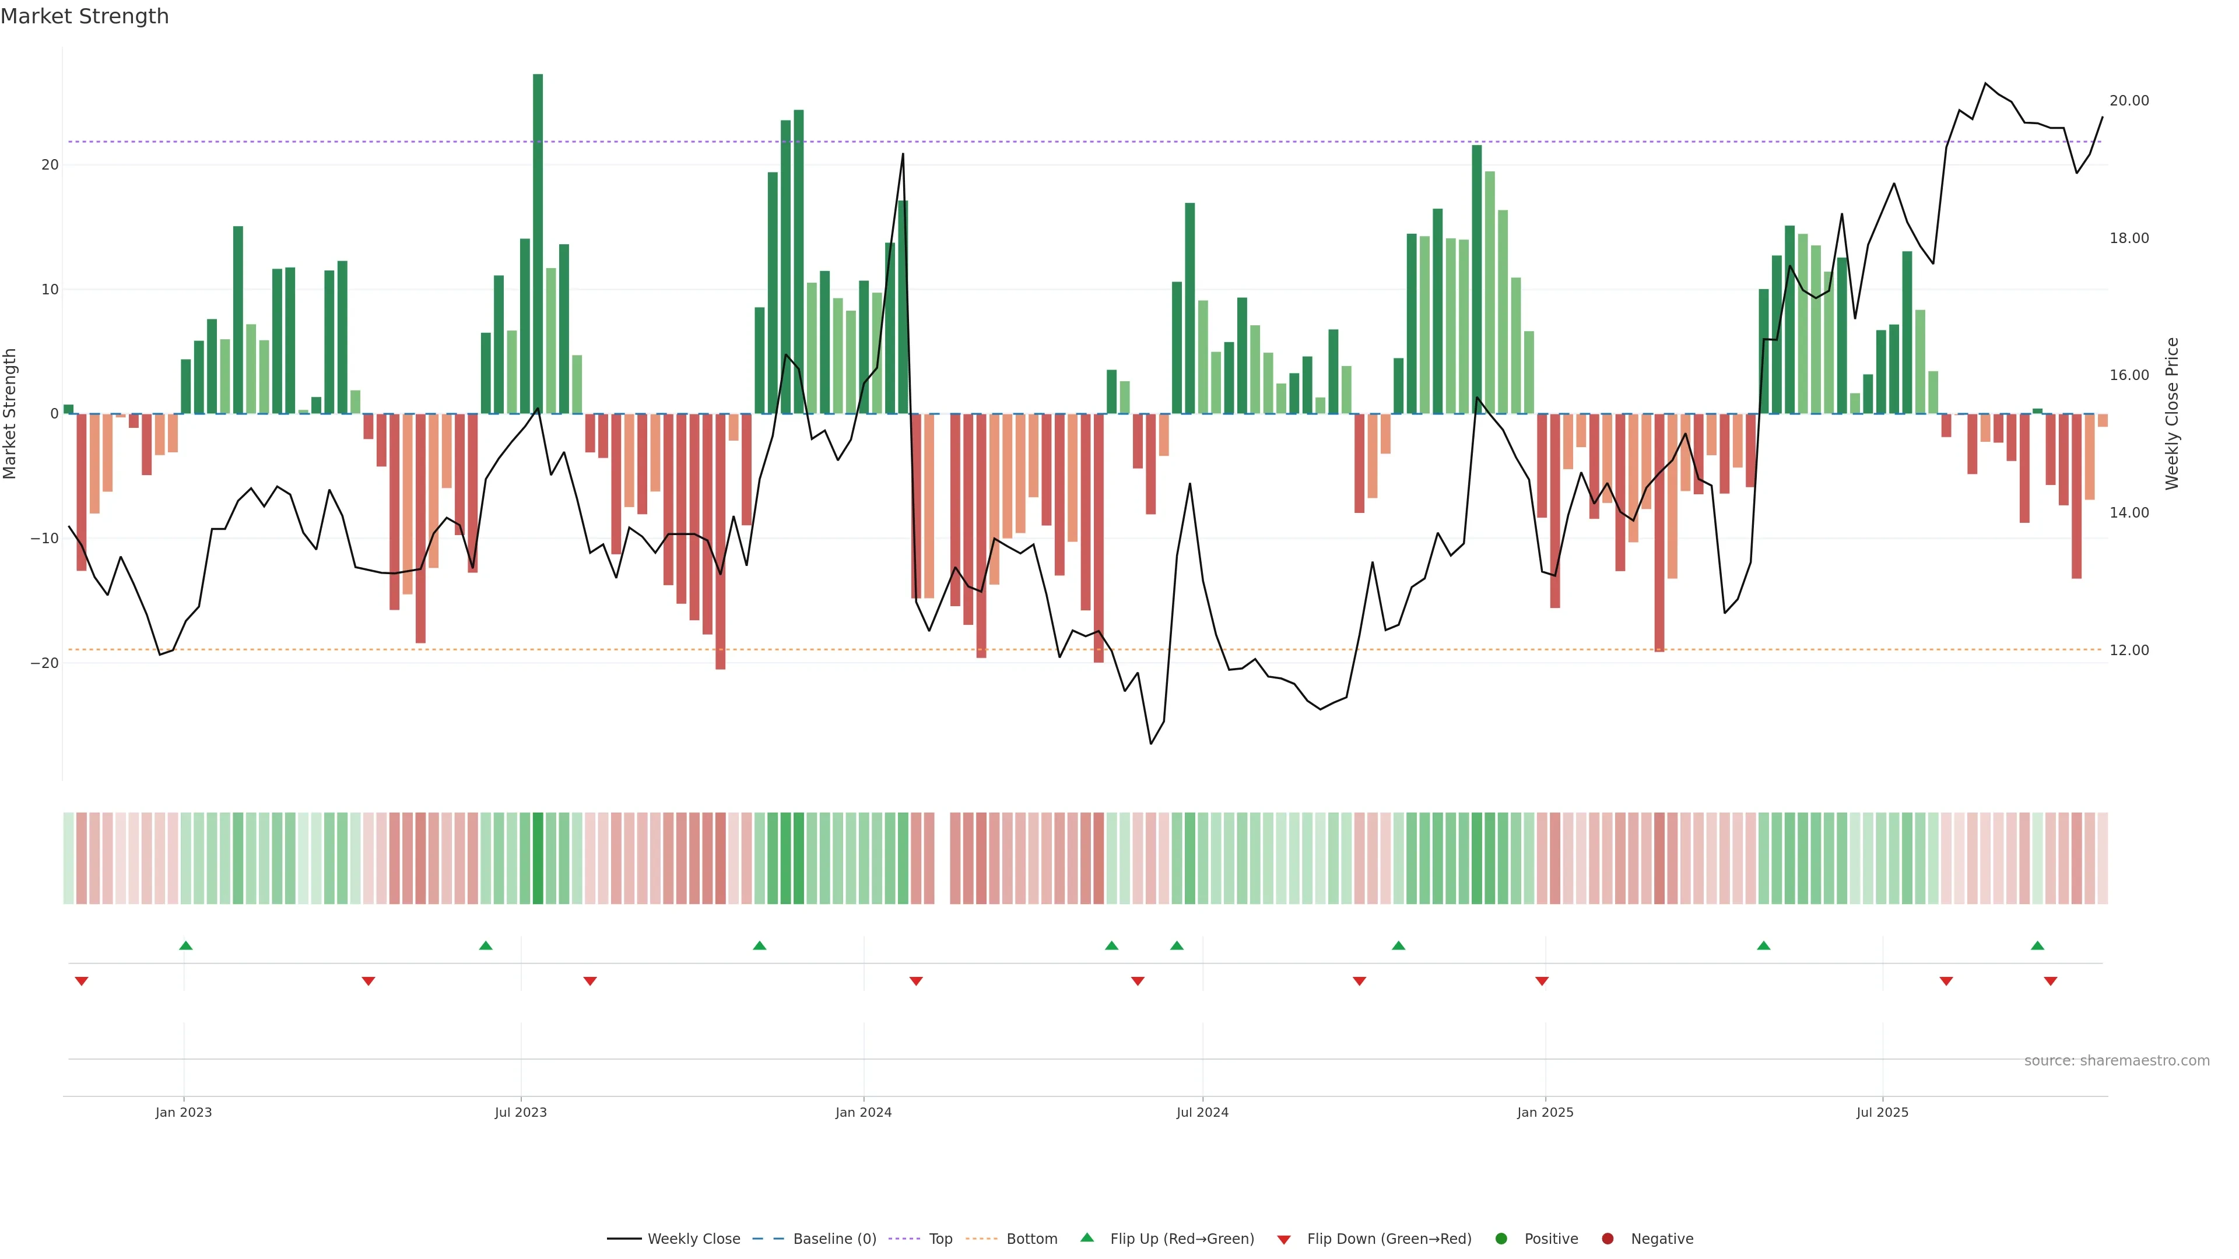Screen dimensions: 2239x1259
Task: Click the Jan 2024 x-axis label
Action: (863, 1112)
